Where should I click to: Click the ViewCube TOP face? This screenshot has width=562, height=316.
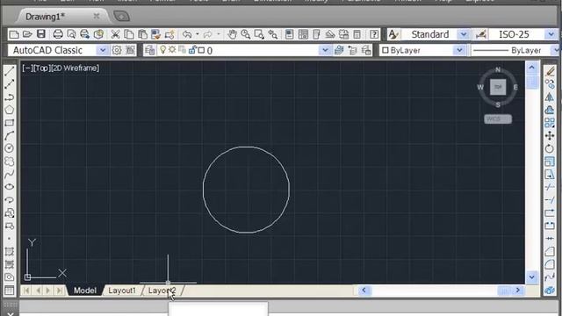[x=498, y=87]
